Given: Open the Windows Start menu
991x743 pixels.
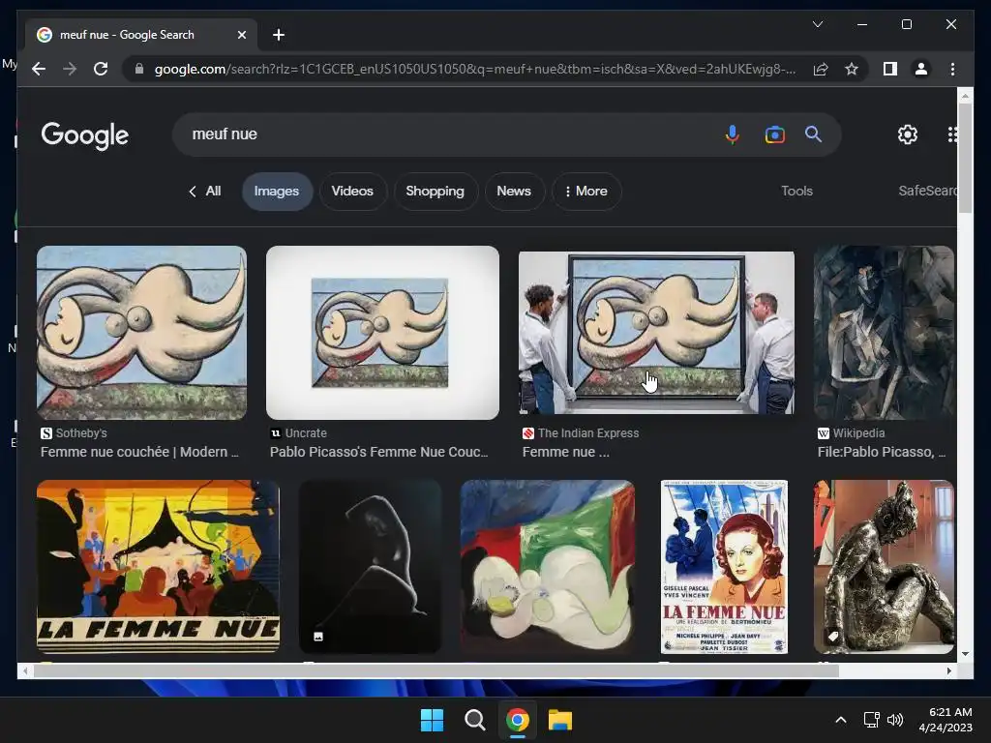Looking at the screenshot, I should [x=433, y=720].
